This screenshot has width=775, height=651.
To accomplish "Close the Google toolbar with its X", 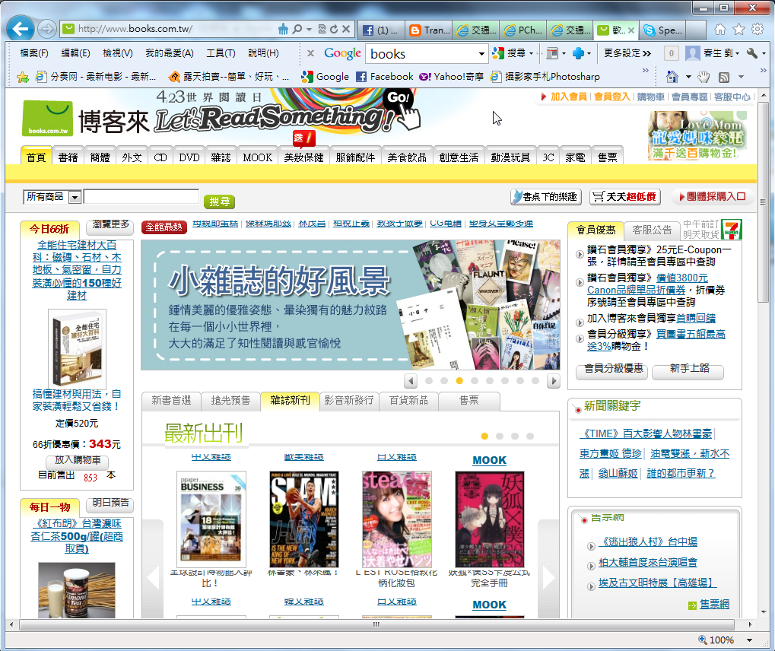I will (x=310, y=53).
